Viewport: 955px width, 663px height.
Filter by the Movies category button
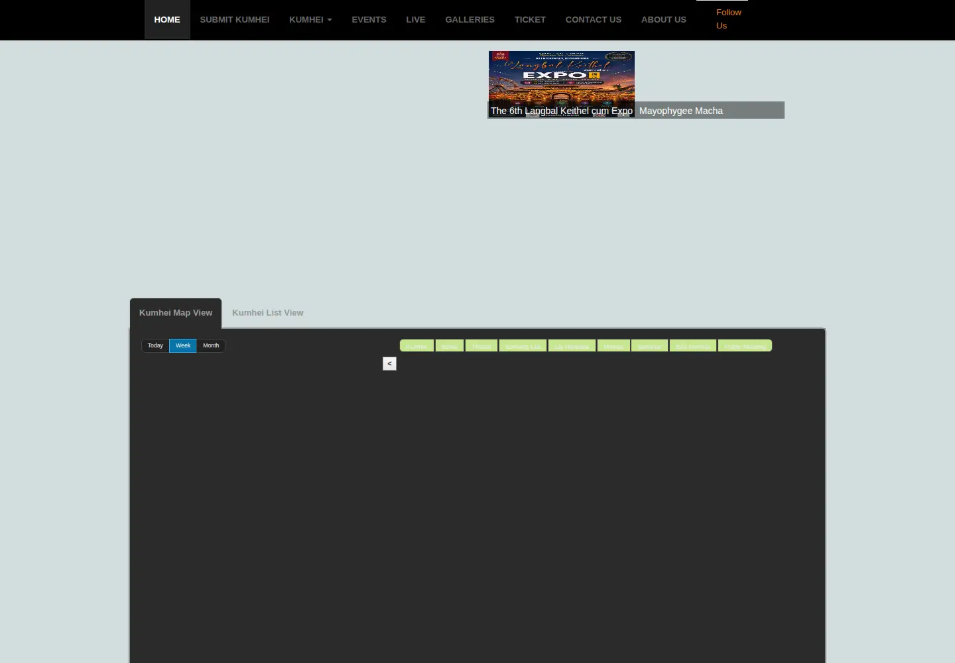tap(613, 346)
